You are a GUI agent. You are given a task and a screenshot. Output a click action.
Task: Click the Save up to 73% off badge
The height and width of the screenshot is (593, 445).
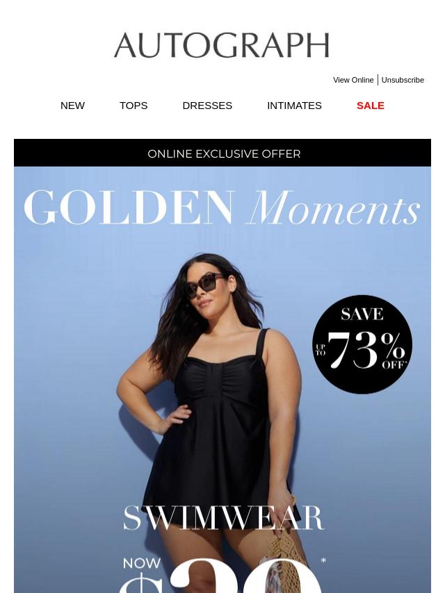click(362, 344)
